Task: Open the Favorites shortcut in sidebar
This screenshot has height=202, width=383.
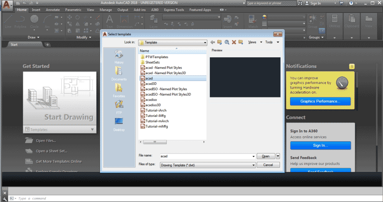Action: pyautogui.click(x=119, y=90)
